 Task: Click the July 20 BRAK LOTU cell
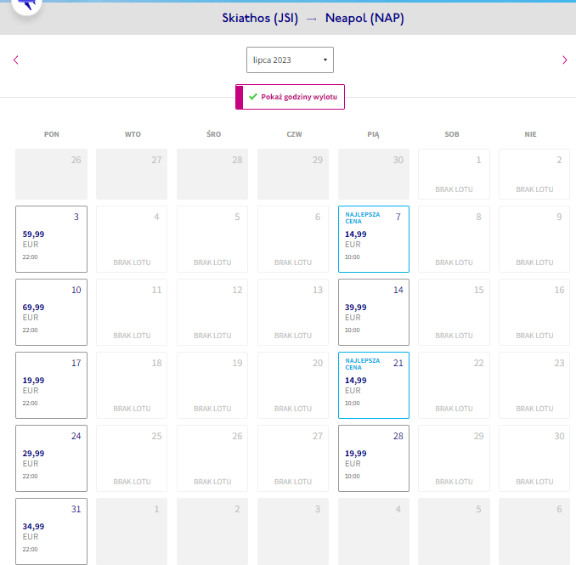click(x=293, y=386)
